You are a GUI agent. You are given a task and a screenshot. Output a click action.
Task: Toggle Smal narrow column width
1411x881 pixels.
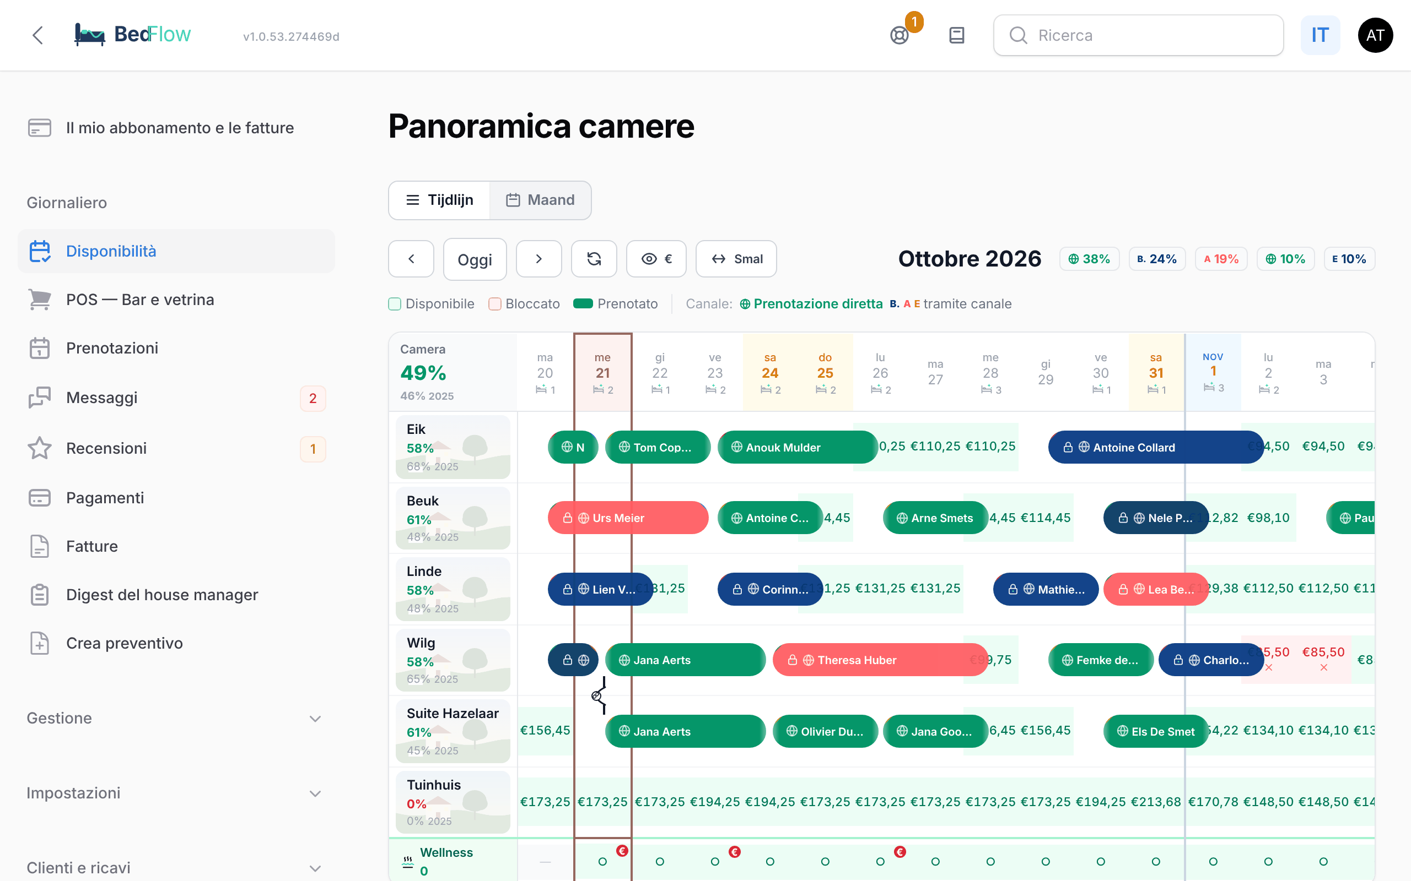coord(736,259)
